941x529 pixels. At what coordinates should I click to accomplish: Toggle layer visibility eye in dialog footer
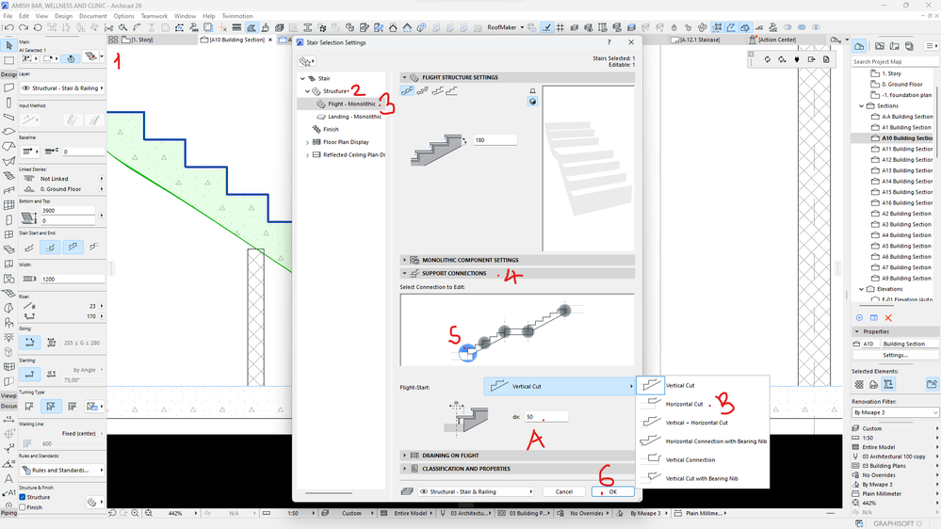(x=424, y=491)
